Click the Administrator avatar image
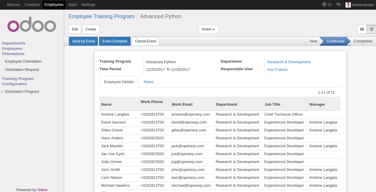376x192 pixels. tap(348, 5)
